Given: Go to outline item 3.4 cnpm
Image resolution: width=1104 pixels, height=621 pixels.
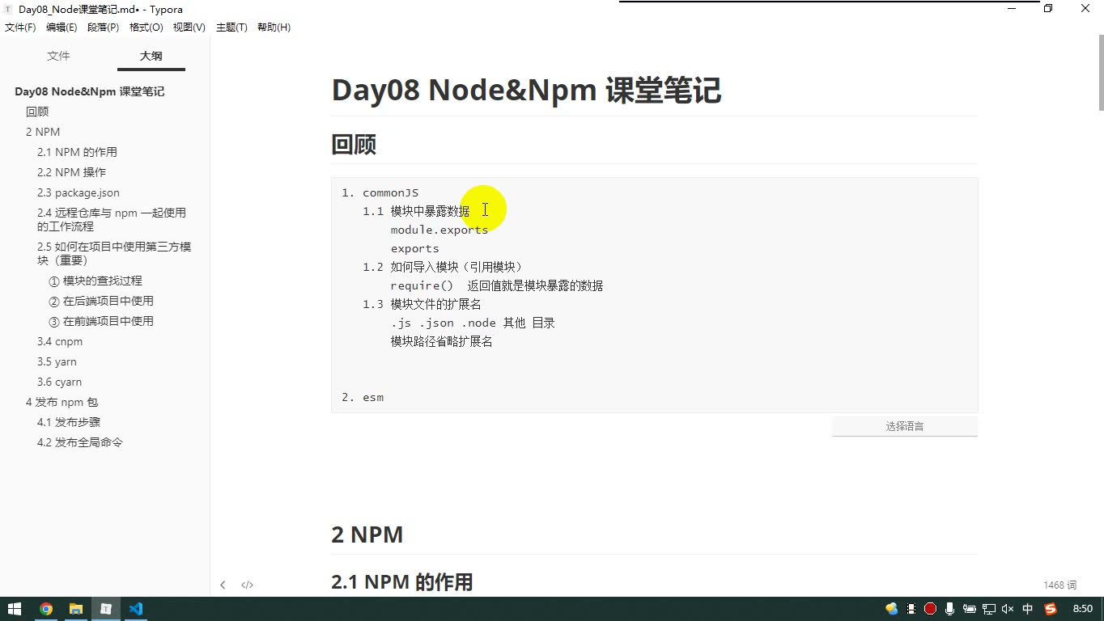Looking at the screenshot, I should tap(60, 341).
